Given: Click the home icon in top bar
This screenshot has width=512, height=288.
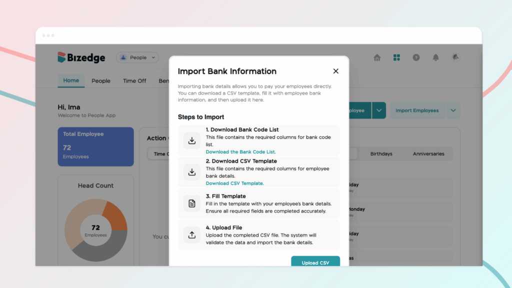Looking at the screenshot, I should pos(377,57).
